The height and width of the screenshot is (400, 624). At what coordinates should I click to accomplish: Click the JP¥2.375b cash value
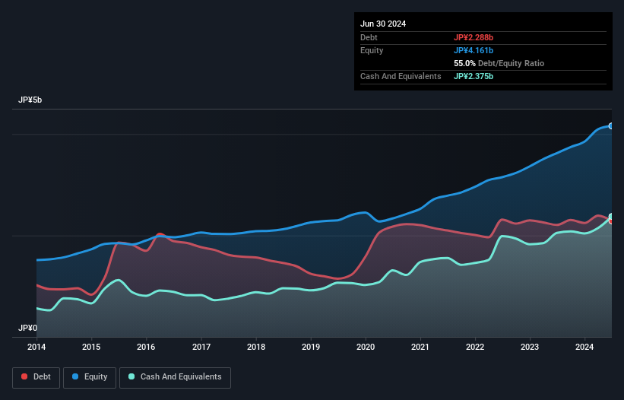[x=474, y=76]
